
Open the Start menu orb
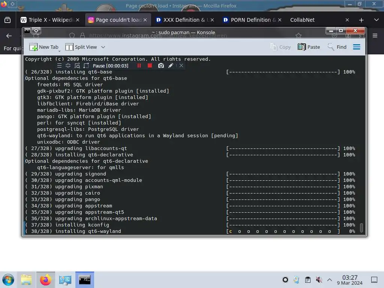click(x=8, y=280)
